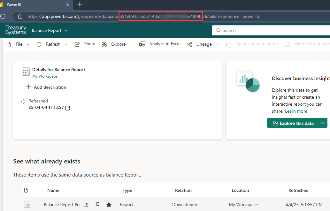
Task: Click Share in the toolbar
Action: 90,44
